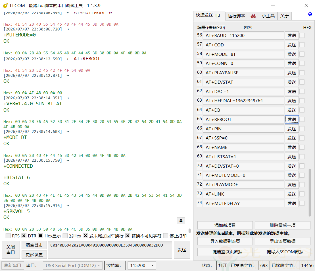Click the quick-send list scrollbar
This screenshot has width=315, height=271.
pyautogui.click(x=310, y=192)
